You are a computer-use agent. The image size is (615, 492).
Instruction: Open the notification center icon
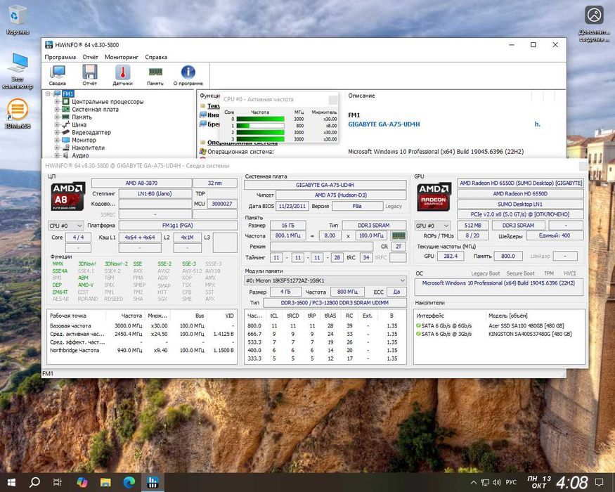(x=599, y=482)
